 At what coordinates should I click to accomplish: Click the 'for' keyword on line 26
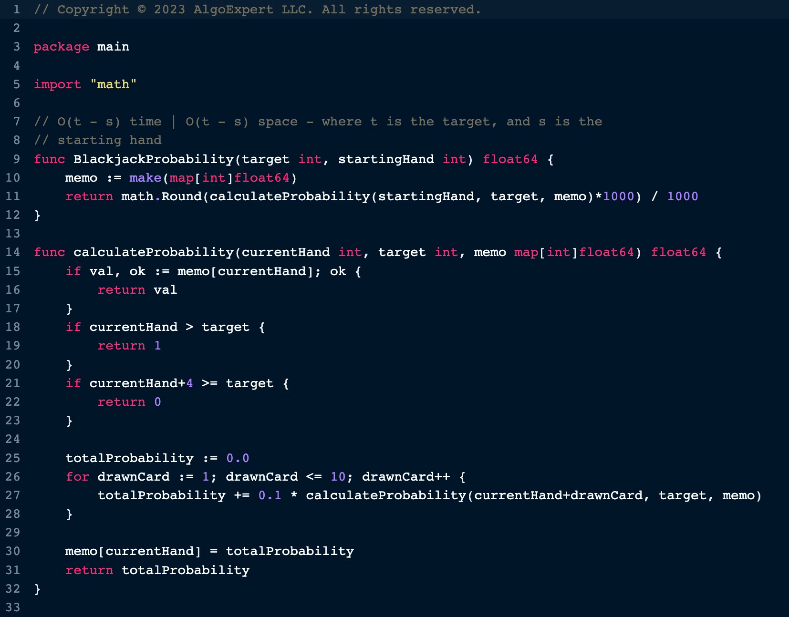point(77,477)
